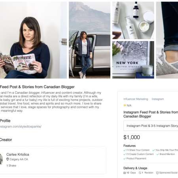Click the star rating icon beside N/A
Image resolution: width=178 pixels, height=178 pixels.
click(125, 105)
